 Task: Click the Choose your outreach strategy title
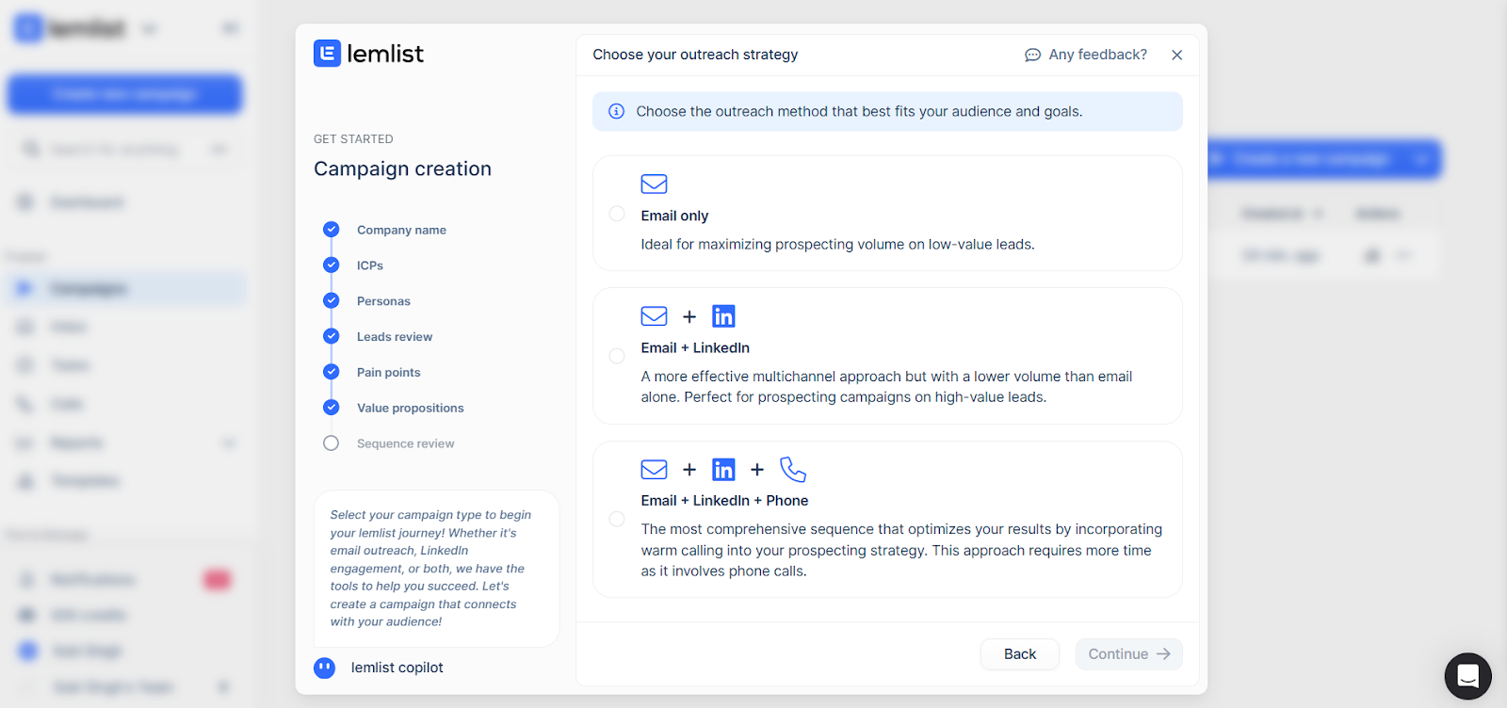695,55
